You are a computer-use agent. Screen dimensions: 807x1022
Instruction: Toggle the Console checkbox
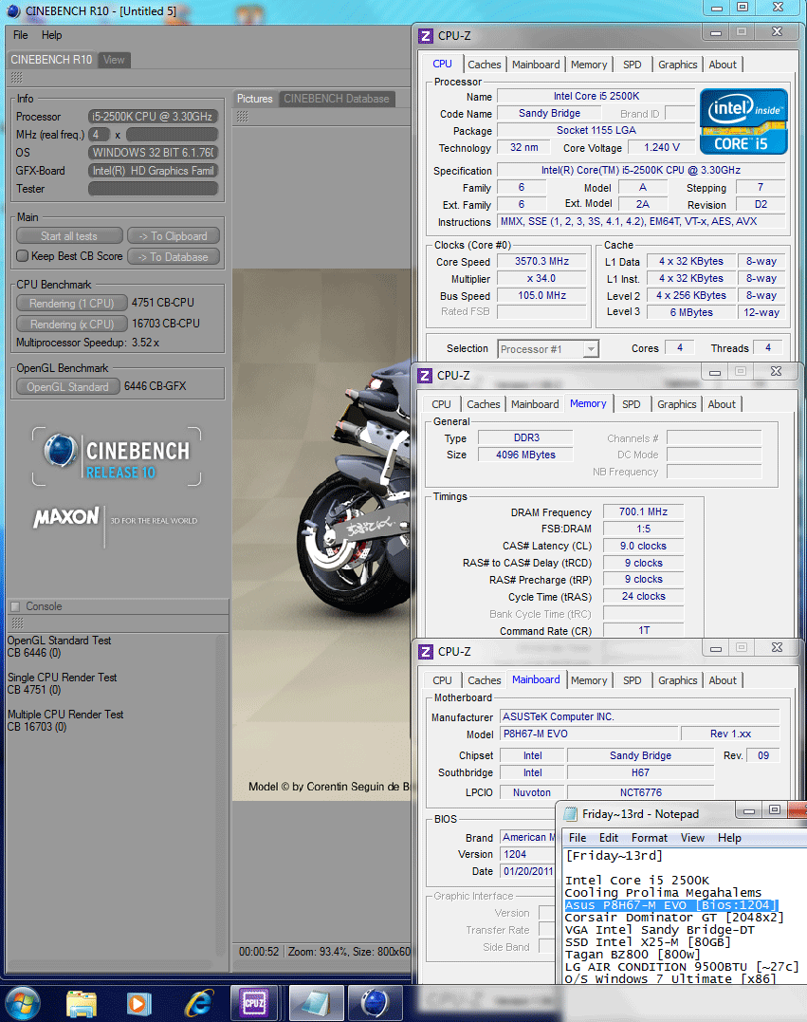click(x=15, y=606)
